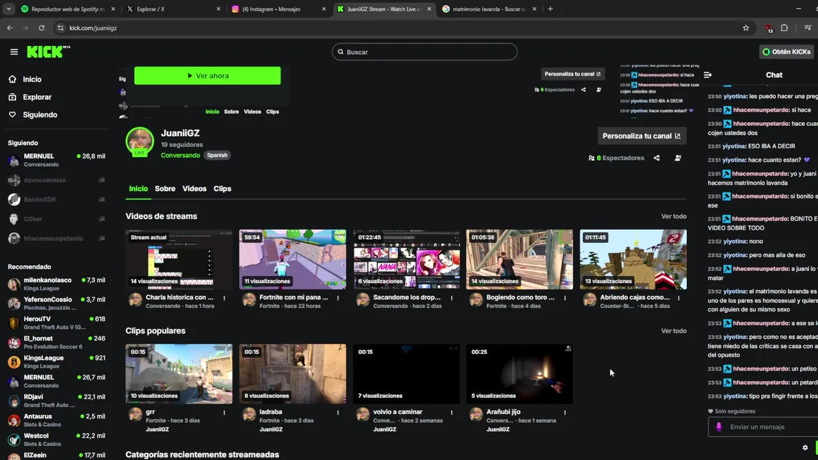Click the Obtén KICKs button
Screen dimensions: 818x460
[786, 52]
